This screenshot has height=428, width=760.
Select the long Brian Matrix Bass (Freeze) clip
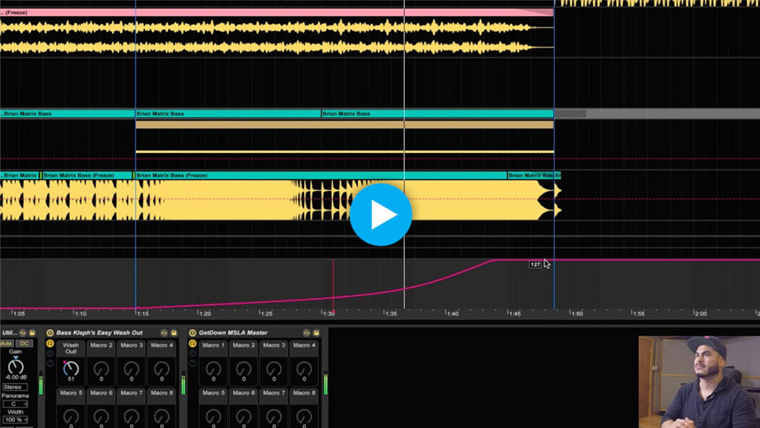(x=321, y=175)
